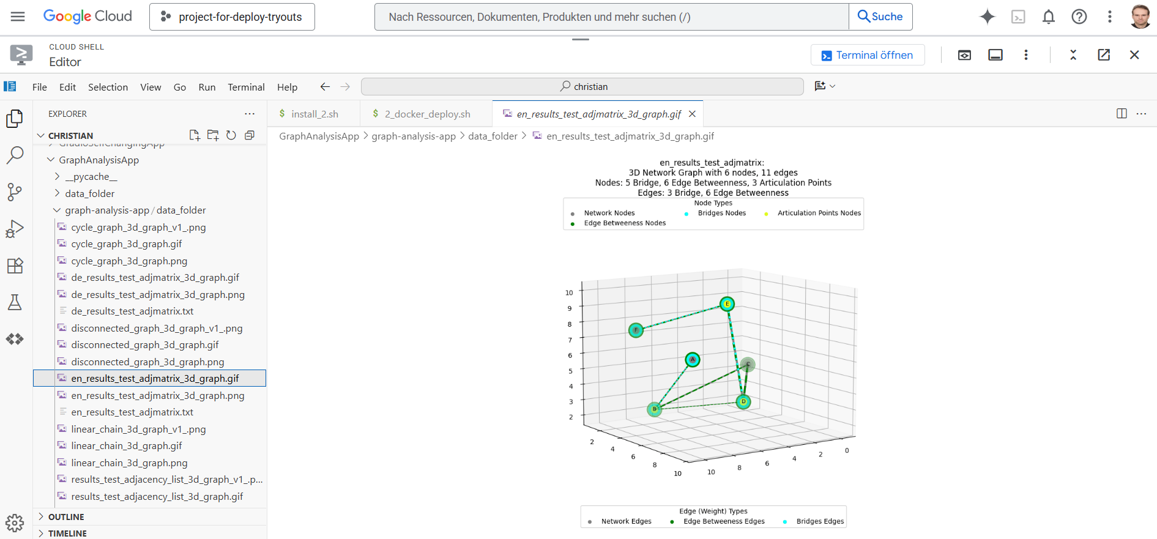The image size is (1157, 539).
Task: Open the Help menu
Action: click(x=287, y=87)
